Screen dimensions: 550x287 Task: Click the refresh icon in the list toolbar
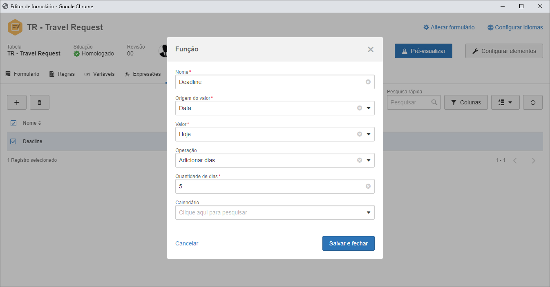(x=533, y=102)
